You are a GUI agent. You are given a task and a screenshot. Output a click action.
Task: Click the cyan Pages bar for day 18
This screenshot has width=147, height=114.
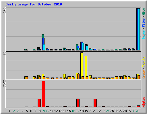tap(83, 47)
